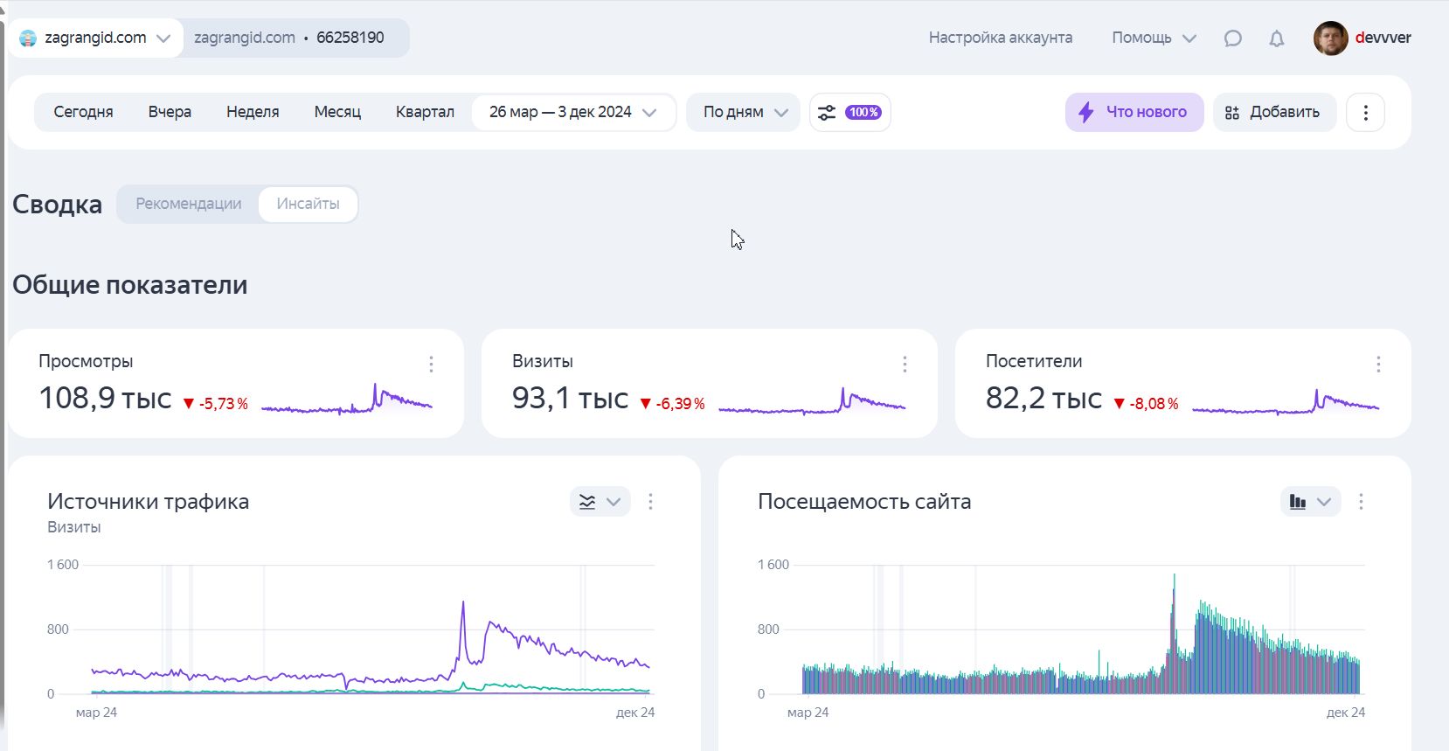Expand the zagrangid.com site selector

[x=95, y=38]
